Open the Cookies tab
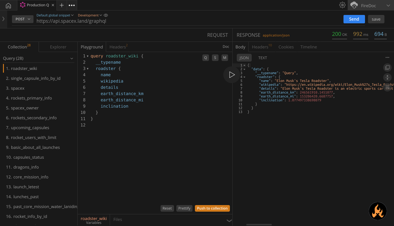The width and height of the screenshot is (394, 226). point(286,47)
